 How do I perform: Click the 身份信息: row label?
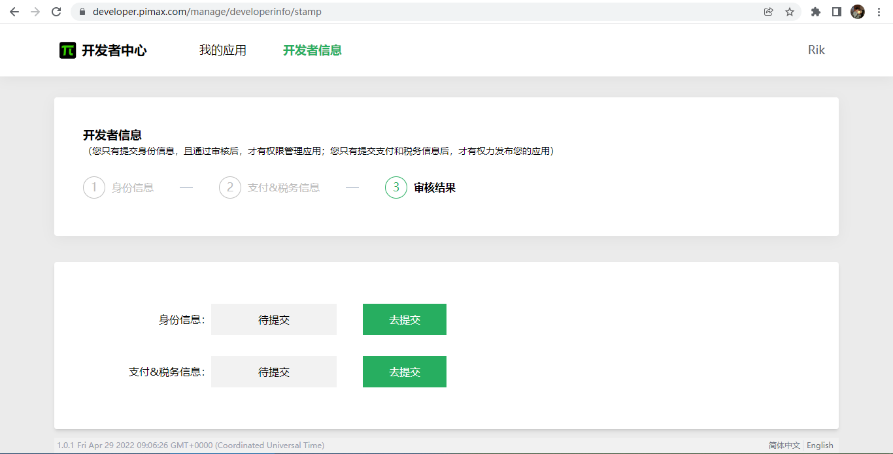[x=182, y=320]
